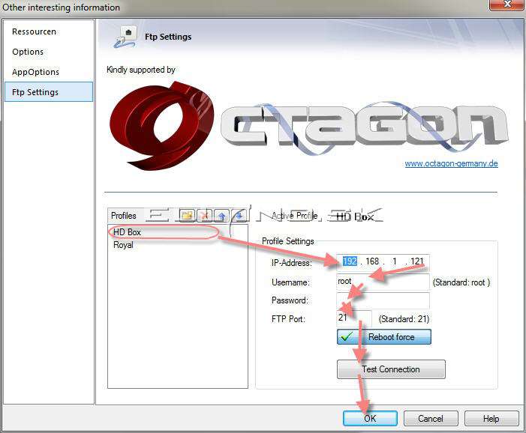526x433 pixels.
Task: Open the Ressourcen section
Action: (x=34, y=31)
